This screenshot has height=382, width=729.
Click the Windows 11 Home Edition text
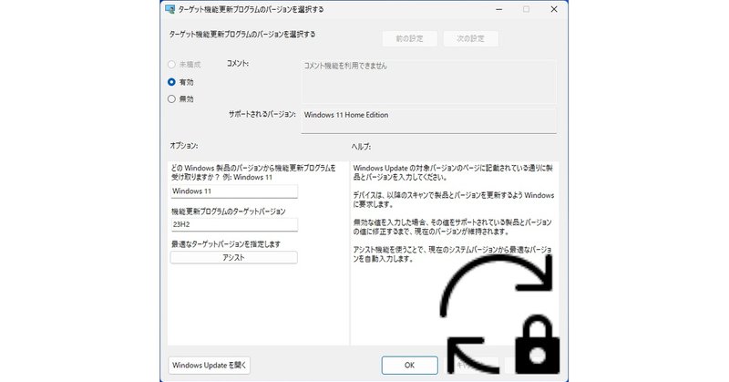[346, 115]
